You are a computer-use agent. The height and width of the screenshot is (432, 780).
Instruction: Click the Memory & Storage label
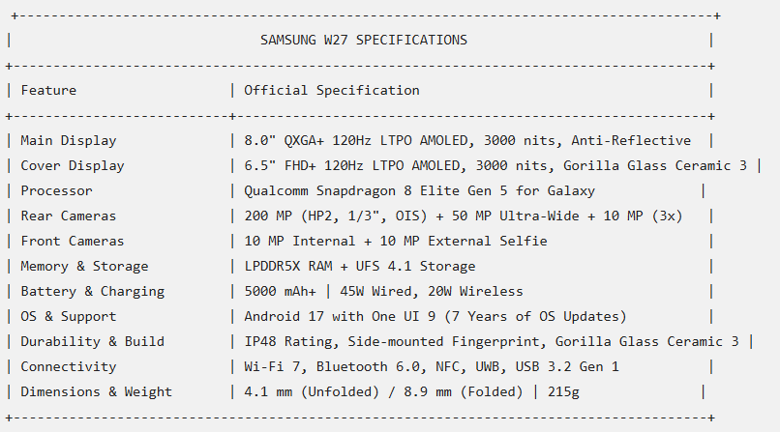click(x=84, y=267)
